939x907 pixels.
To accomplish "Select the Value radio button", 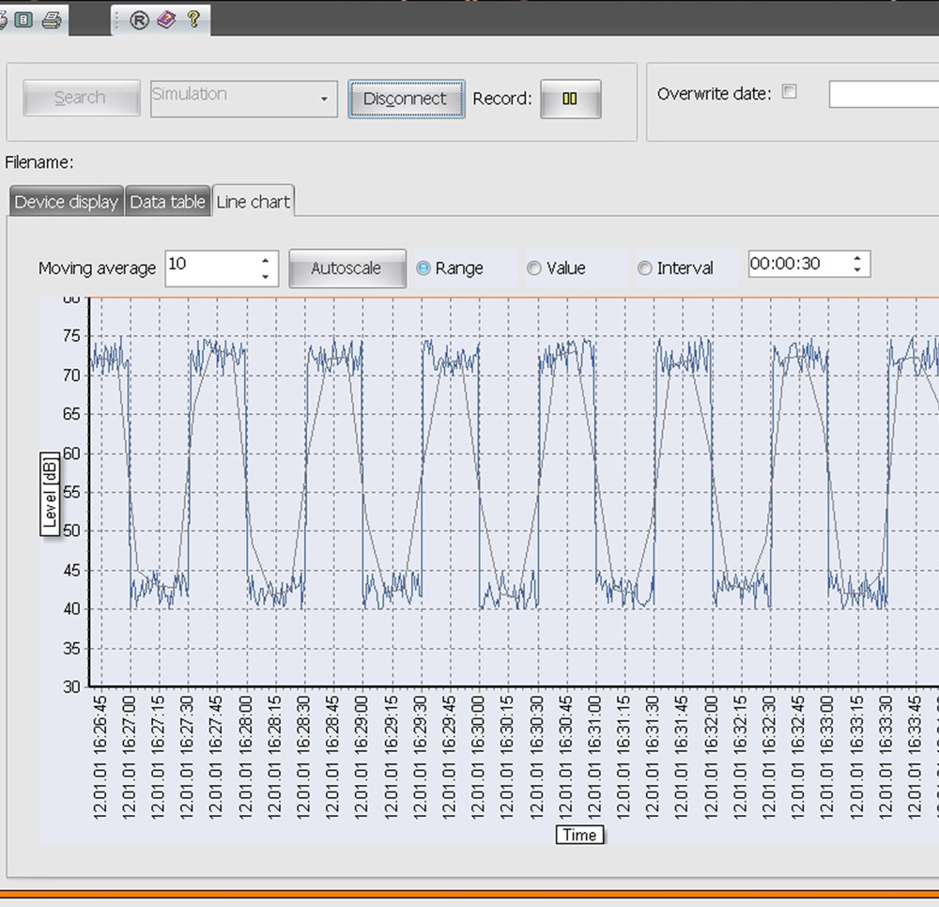I will pyautogui.click(x=534, y=269).
